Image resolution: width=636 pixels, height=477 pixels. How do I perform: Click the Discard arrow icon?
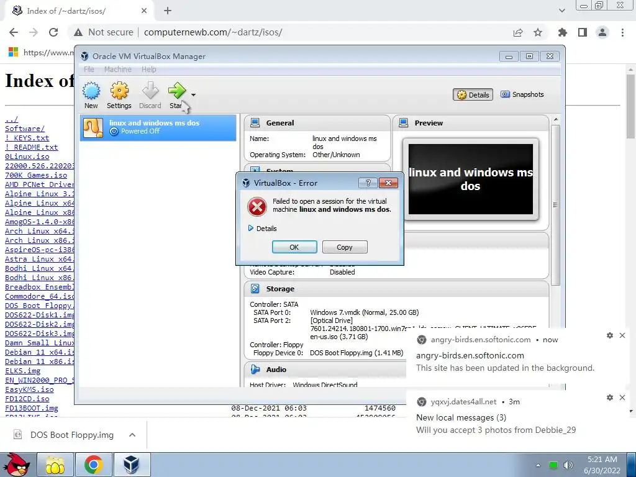click(150, 91)
